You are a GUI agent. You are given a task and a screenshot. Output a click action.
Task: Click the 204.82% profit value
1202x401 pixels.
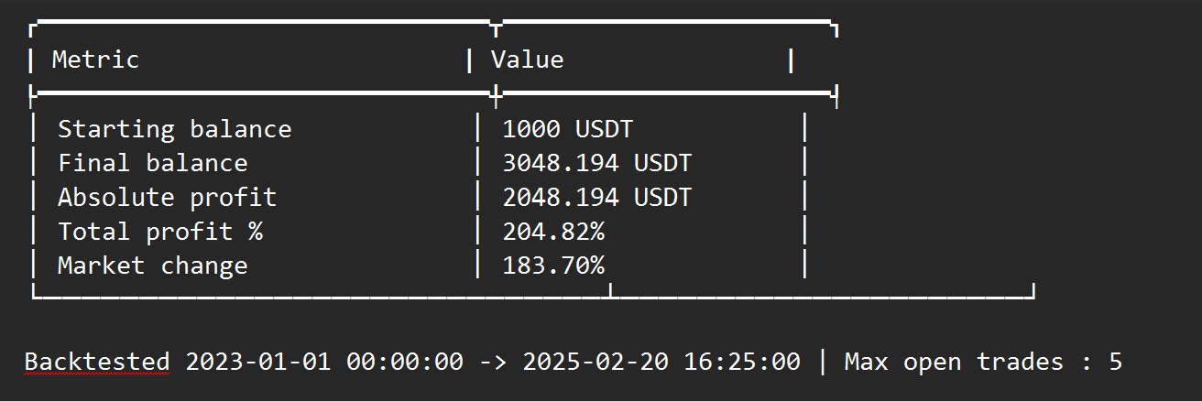point(553,232)
